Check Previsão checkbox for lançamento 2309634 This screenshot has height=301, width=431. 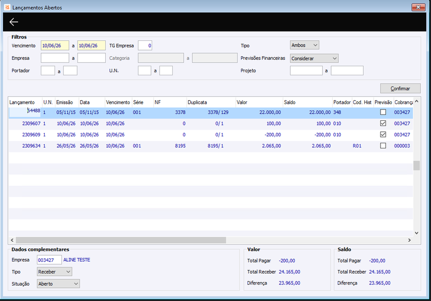(x=383, y=146)
